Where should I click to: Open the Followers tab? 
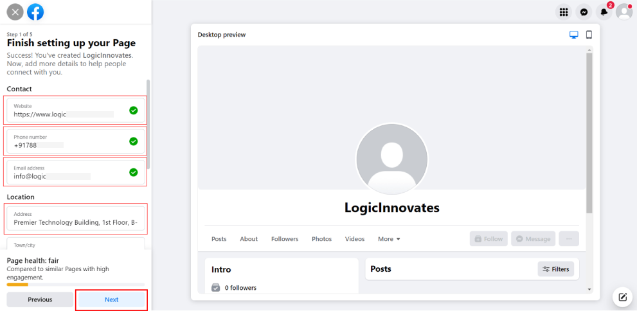coord(285,239)
